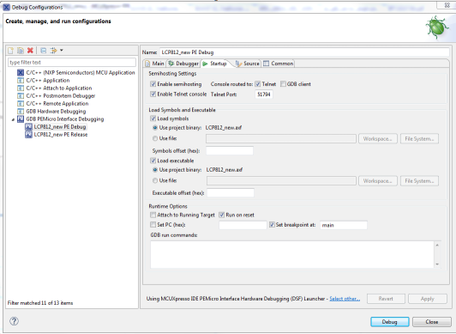Image resolution: width=456 pixels, height=334 pixels.
Task: Select Use file radio under Load symbols
Action: point(155,138)
